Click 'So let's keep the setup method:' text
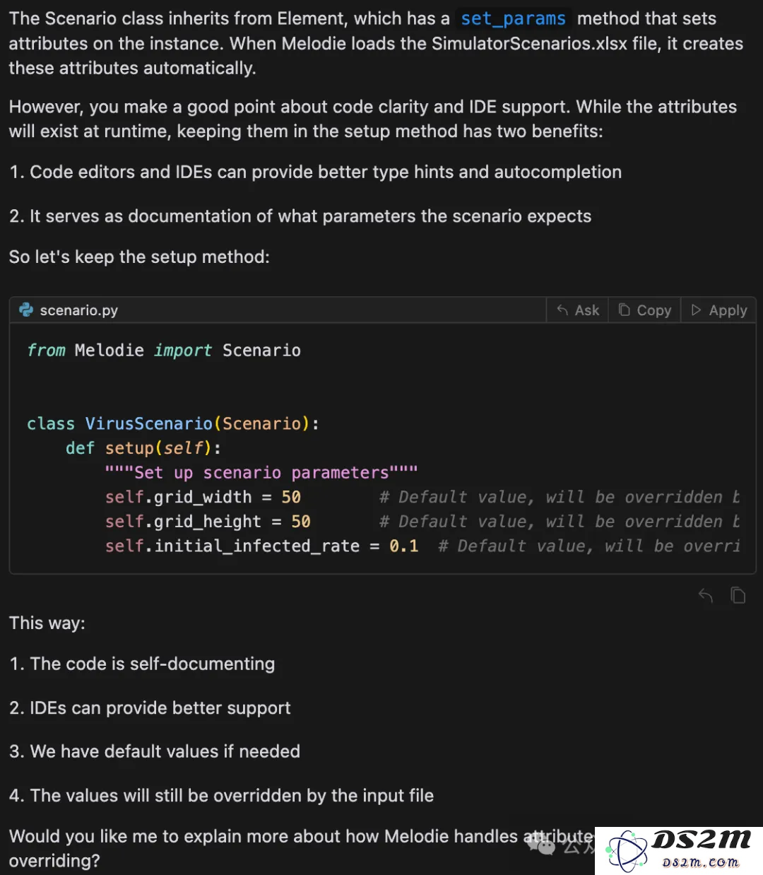The height and width of the screenshot is (875, 763). (139, 257)
